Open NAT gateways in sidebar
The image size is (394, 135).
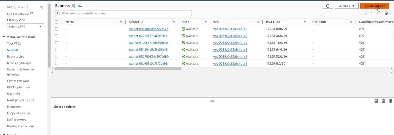coord(16,120)
